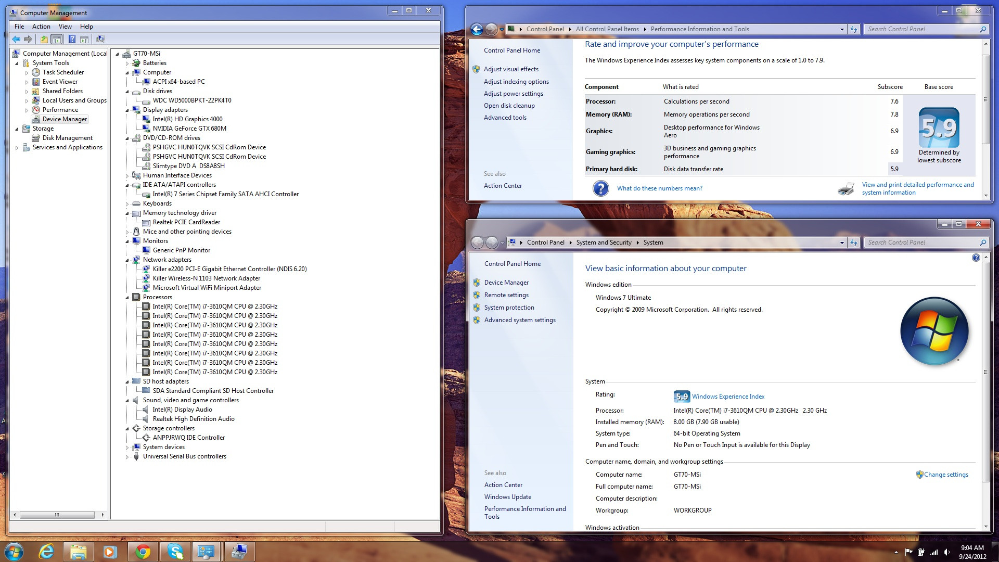Click the 5.9 rating badge in System window

pyautogui.click(x=682, y=397)
